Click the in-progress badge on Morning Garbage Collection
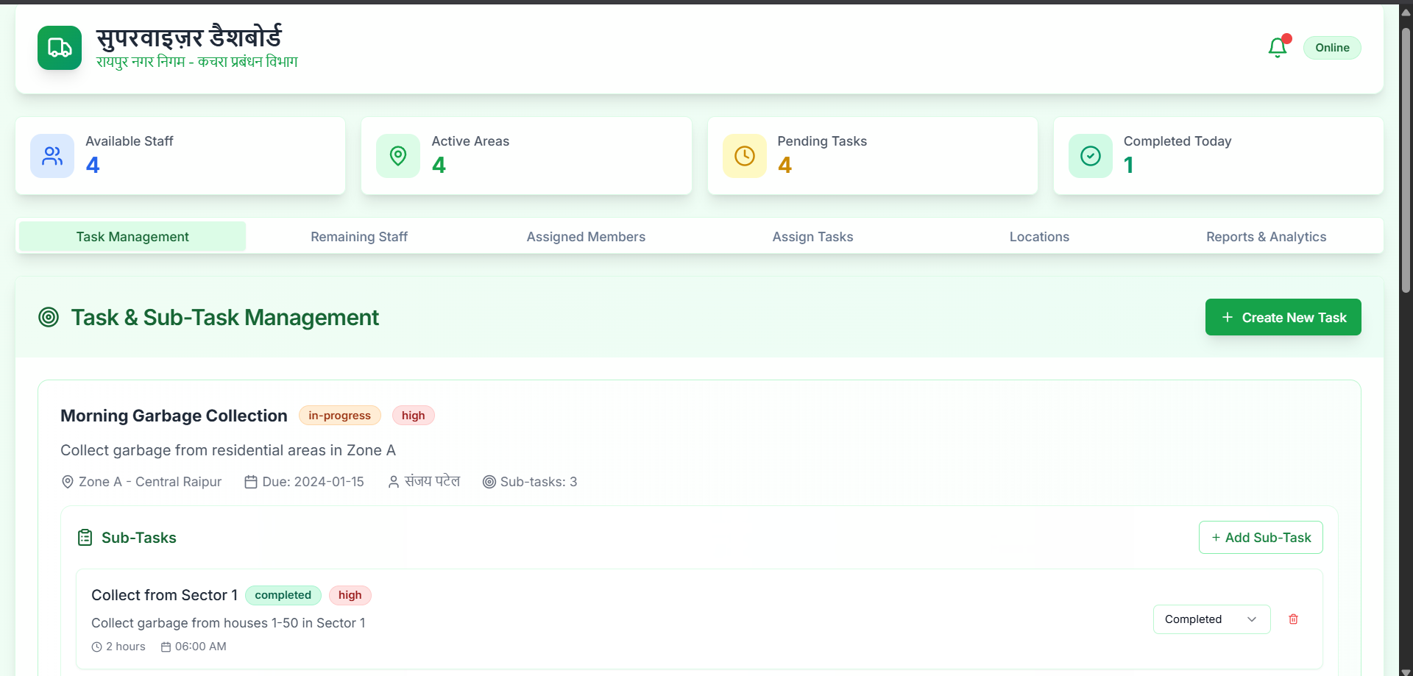Image resolution: width=1413 pixels, height=676 pixels. (339, 416)
